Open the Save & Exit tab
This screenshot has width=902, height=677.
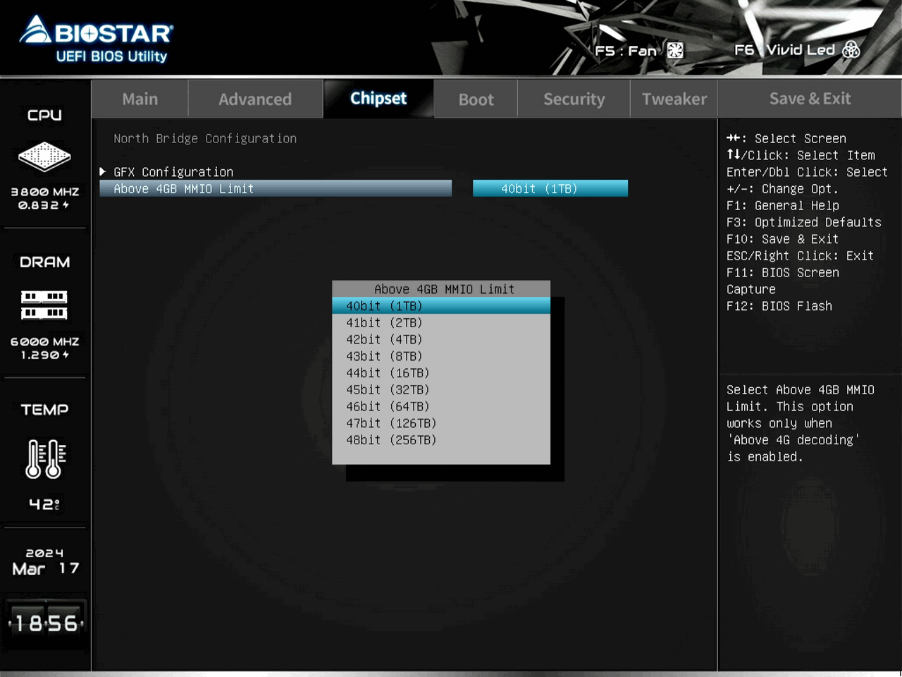coord(810,99)
